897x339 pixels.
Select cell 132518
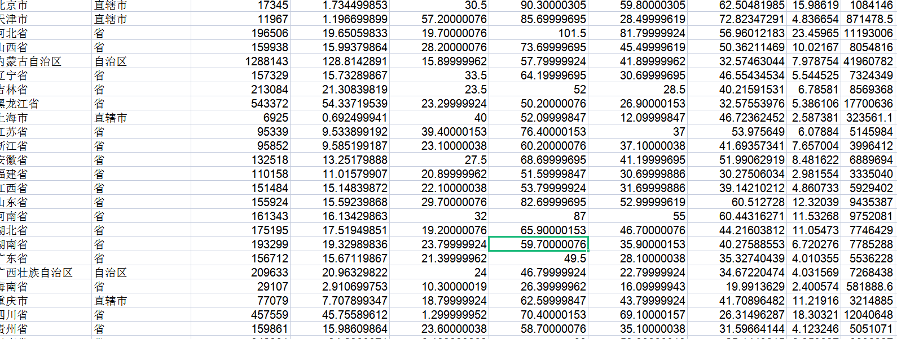tap(240, 160)
